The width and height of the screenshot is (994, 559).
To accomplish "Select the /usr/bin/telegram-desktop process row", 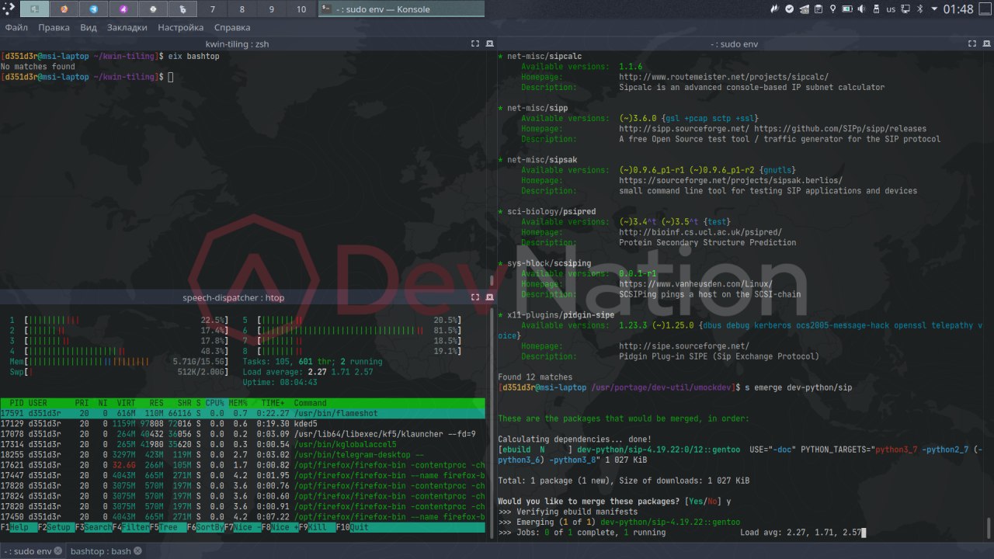I will pyautogui.click(x=242, y=454).
